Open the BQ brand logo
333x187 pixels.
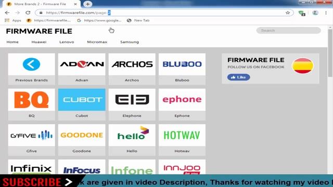[x=31, y=100]
